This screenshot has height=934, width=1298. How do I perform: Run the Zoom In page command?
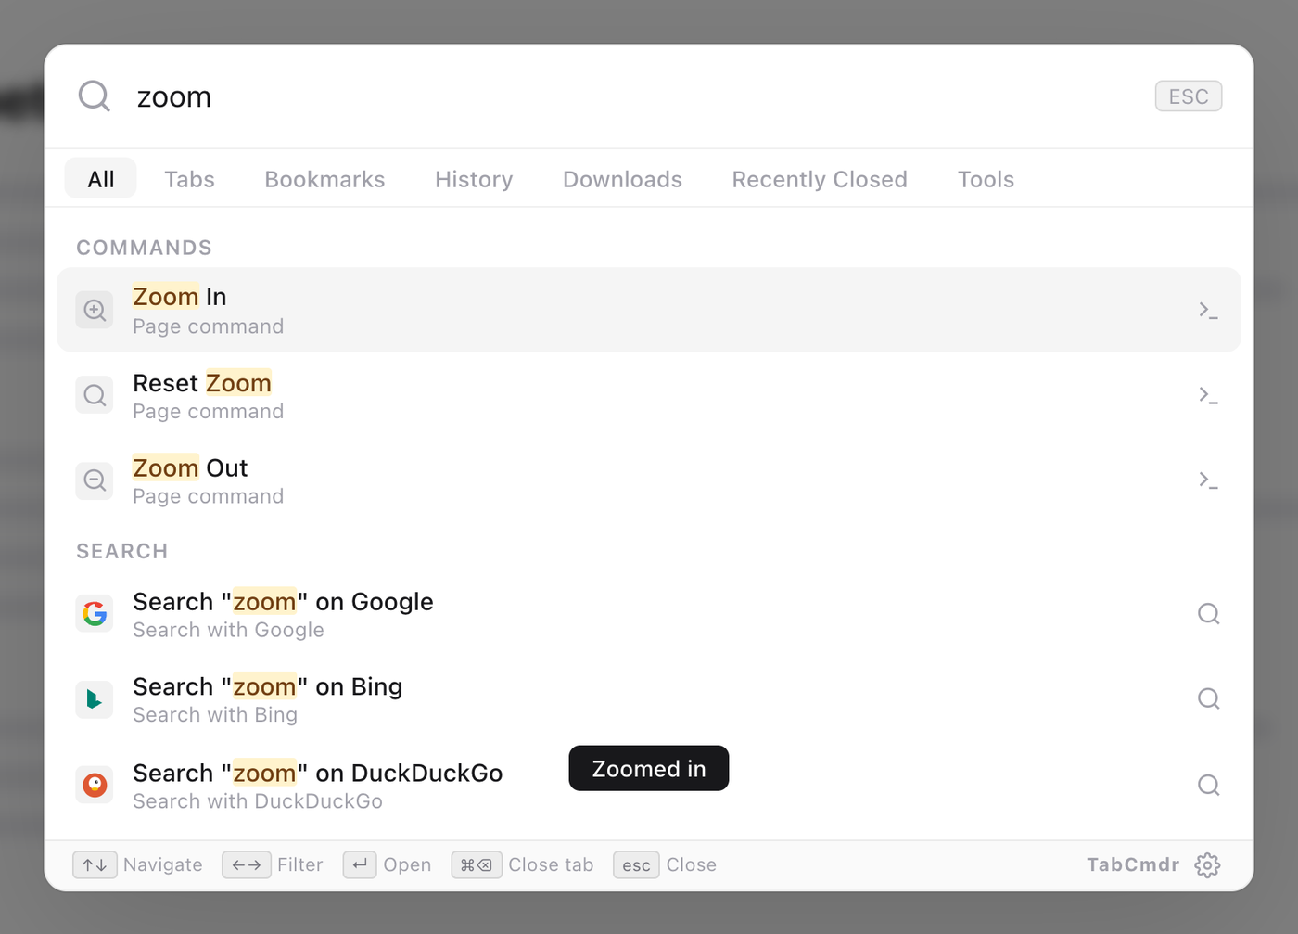click(649, 310)
